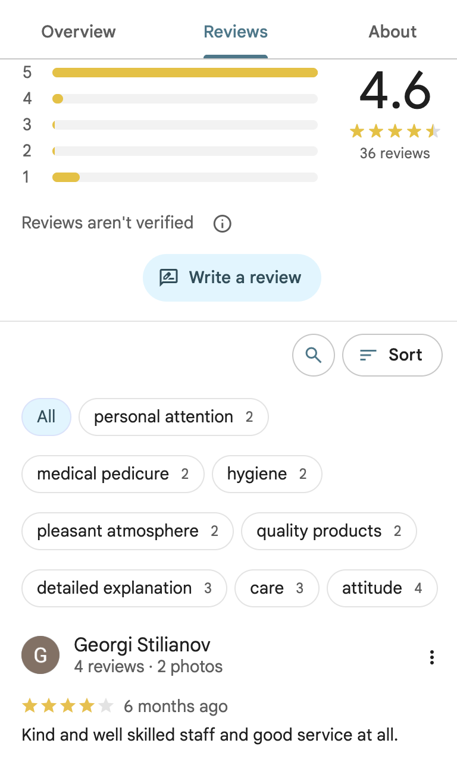Select the detailed explanation filter chip

click(x=124, y=588)
